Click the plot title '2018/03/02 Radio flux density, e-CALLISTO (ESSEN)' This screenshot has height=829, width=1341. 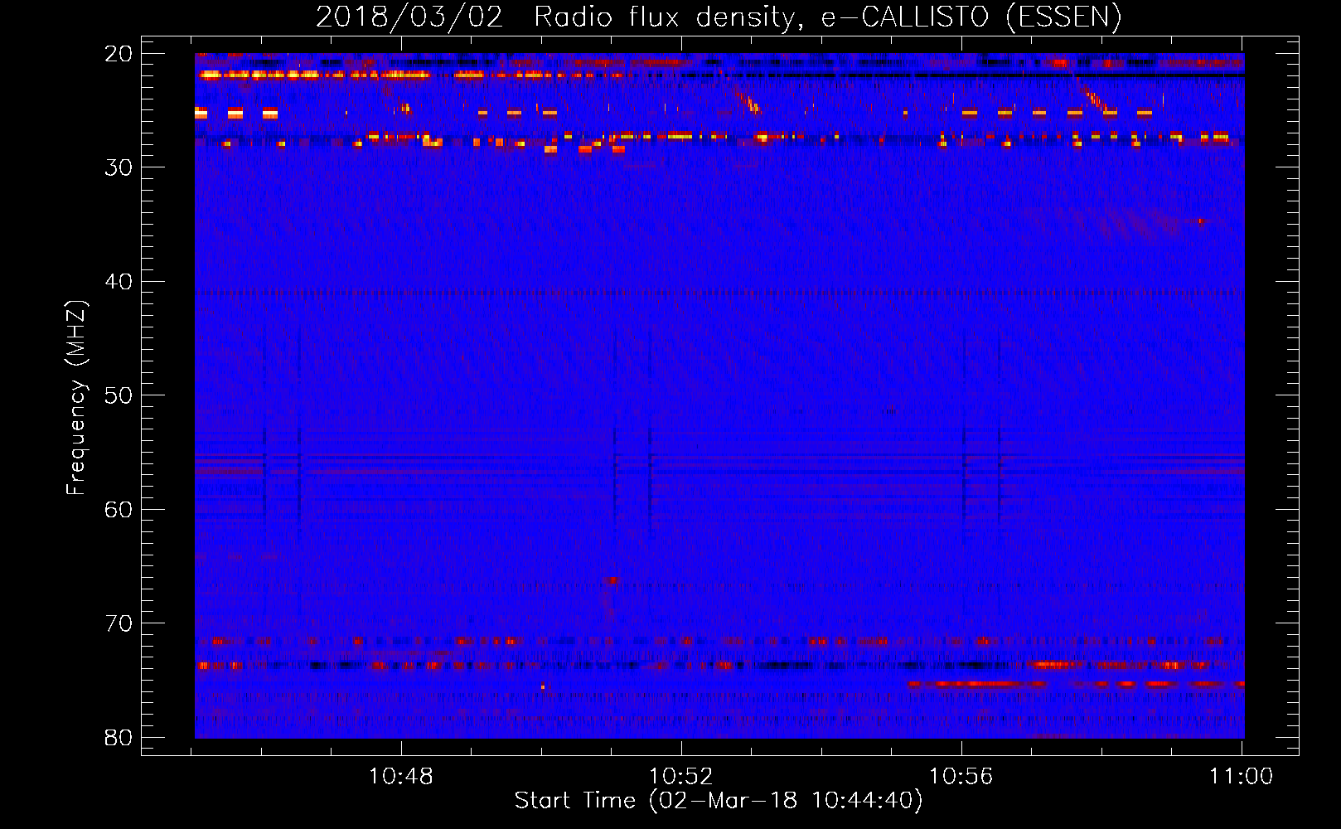[719, 17]
